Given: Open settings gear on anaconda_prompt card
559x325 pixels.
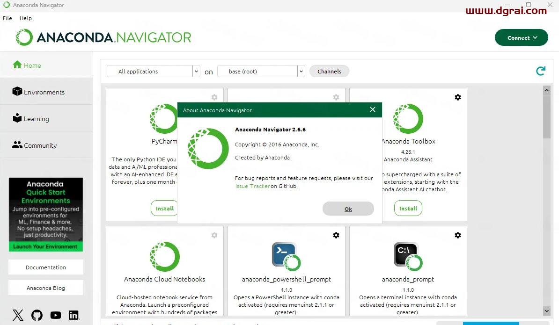Looking at the screenshot, I should pyautogui.click(x=458, y=235).
